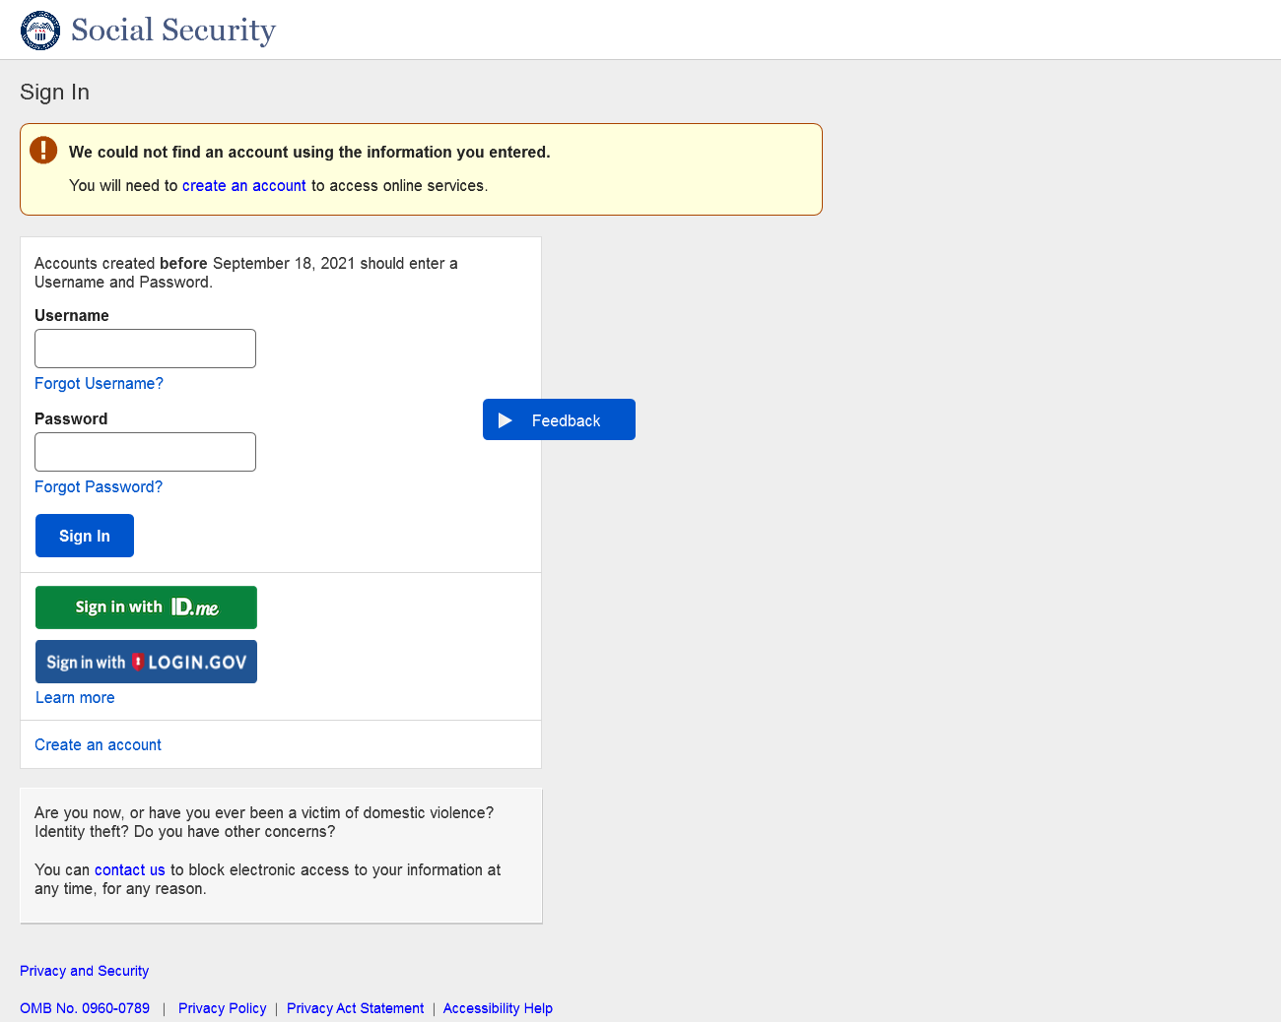Open the contact us link
This screenshot has width=1281, height=1022.
(x=129, y=870)
